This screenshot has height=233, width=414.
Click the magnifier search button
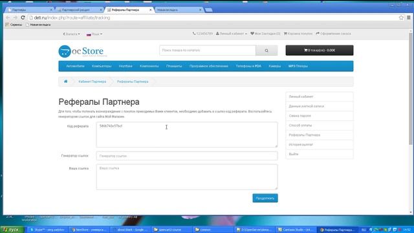coord(267,50)
